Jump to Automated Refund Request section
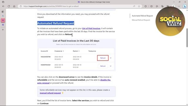The image size is (188, 106). pyautogui.click(x=142, y=16)
